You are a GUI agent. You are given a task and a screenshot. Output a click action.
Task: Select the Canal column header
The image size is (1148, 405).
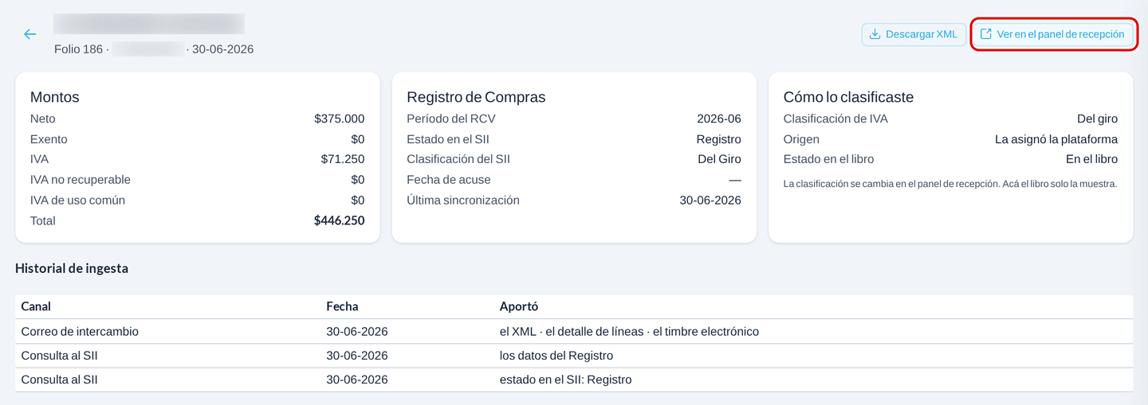(x=36, y=306)
